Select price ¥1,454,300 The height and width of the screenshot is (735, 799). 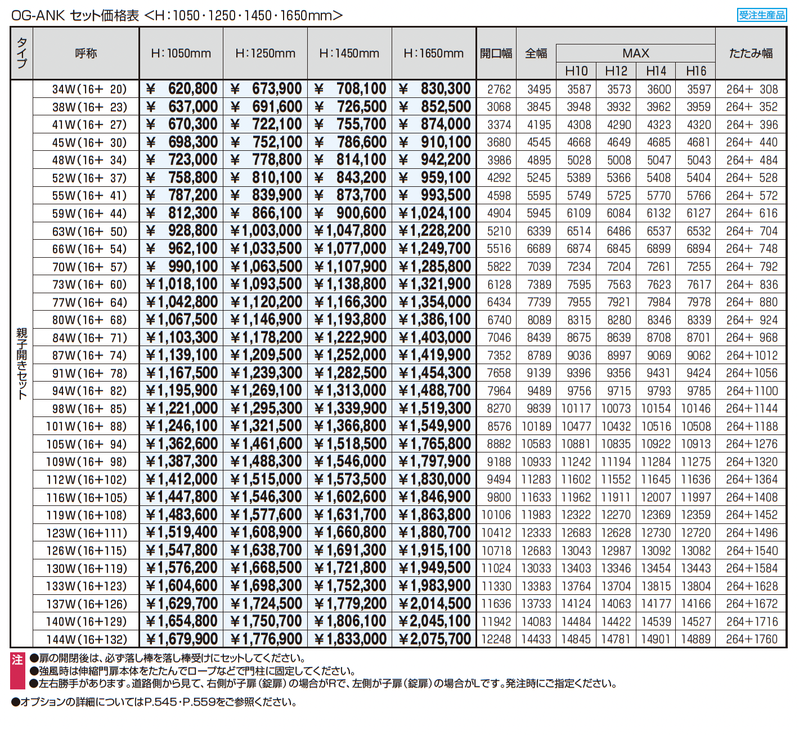click(x=434, y=373)
